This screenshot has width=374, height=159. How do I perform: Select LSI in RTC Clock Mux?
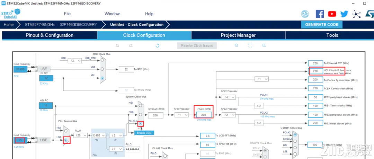(102, 78)
